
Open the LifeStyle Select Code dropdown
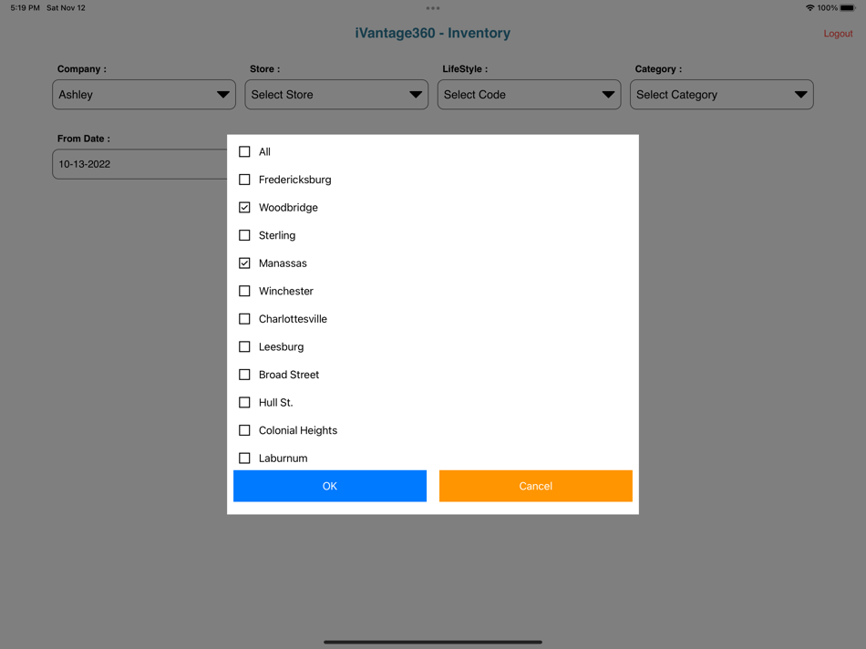coord(529,94)
